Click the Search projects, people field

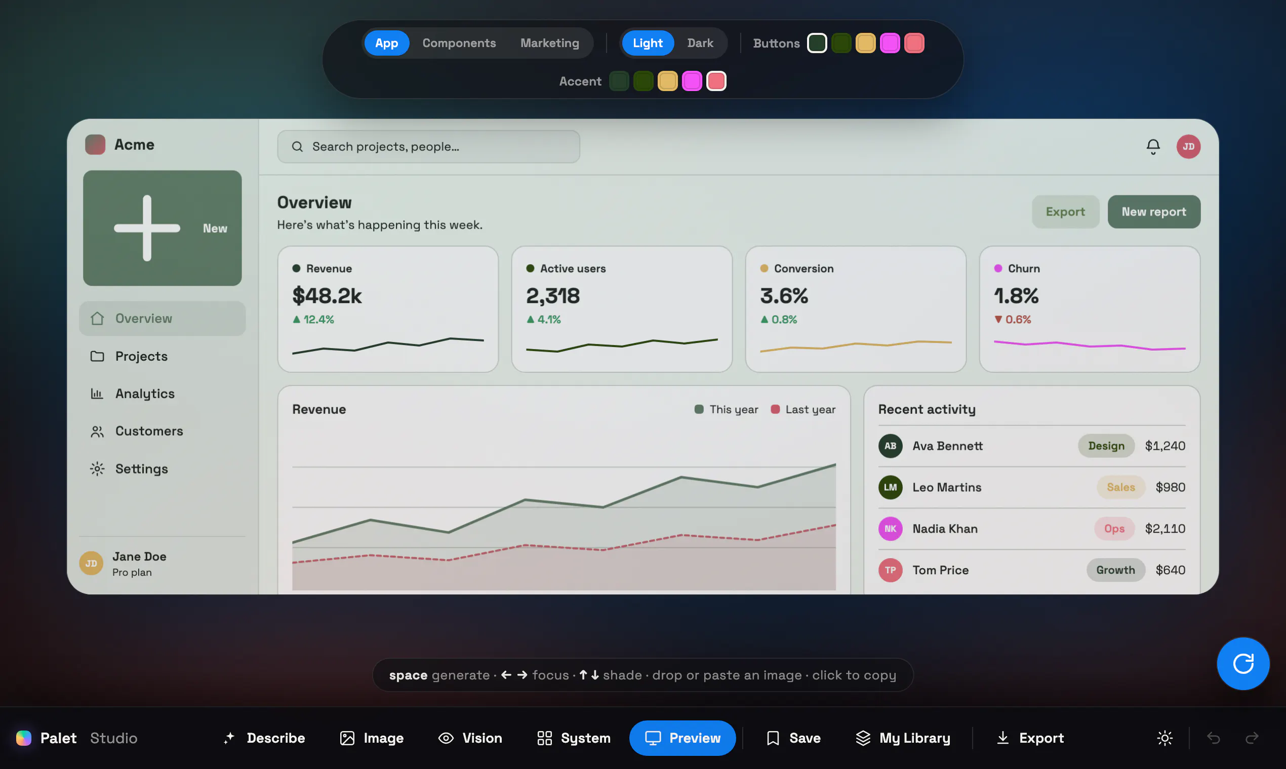[428, 147]
